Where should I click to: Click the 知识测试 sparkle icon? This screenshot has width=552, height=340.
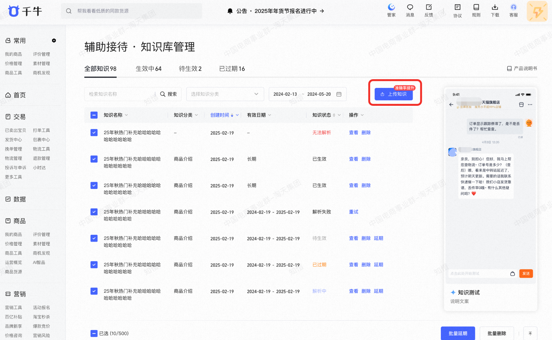(x=453, y=292)
